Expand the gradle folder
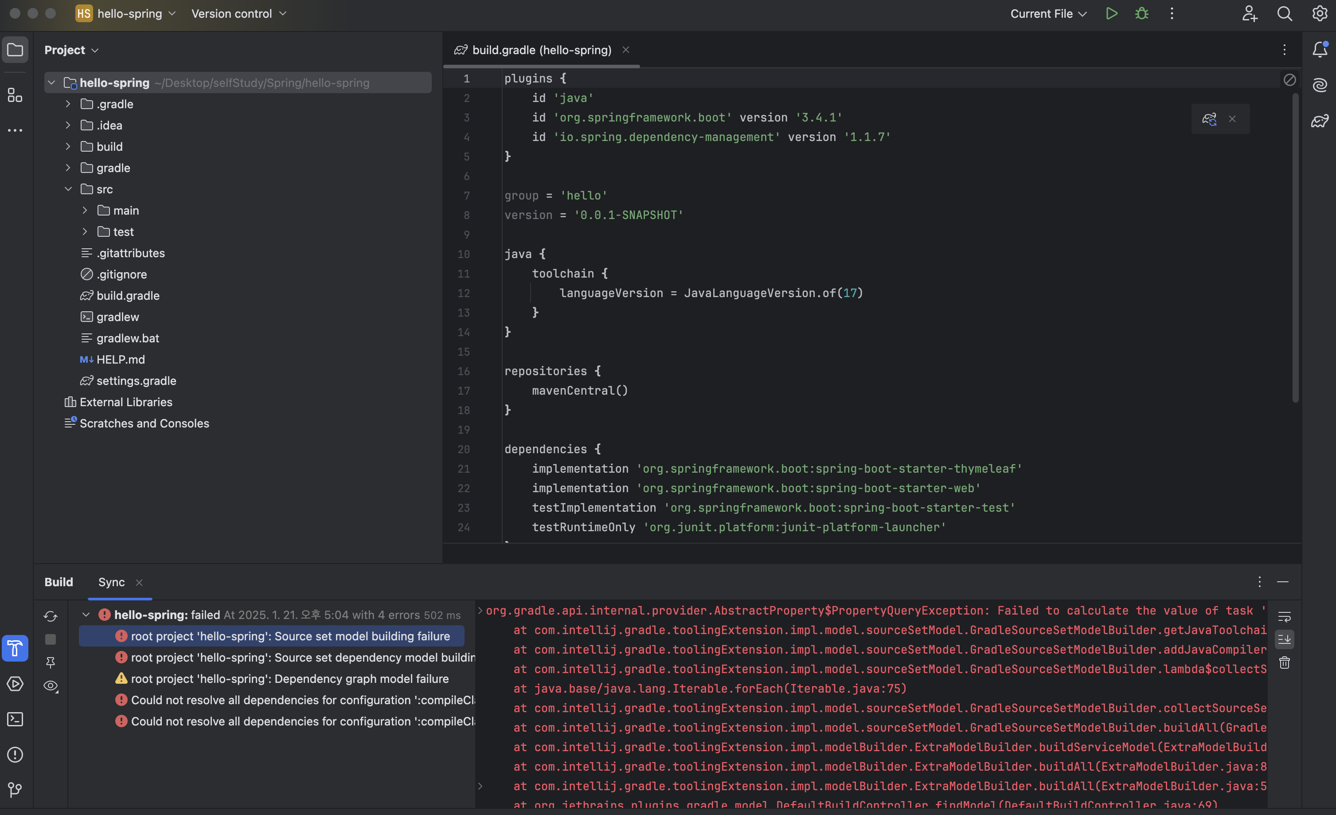This screenshot has height=815, width=1336. click(x=68, y=168)
